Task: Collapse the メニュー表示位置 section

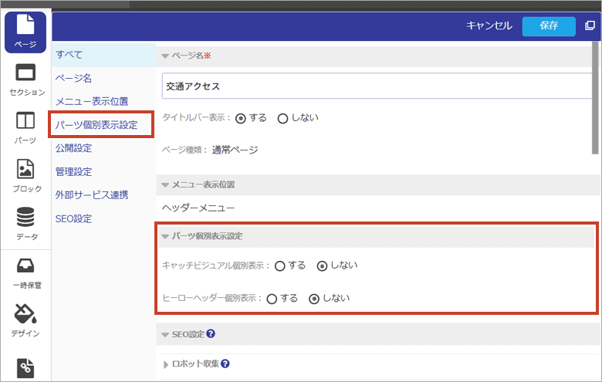Action: (x=165, y=185)
